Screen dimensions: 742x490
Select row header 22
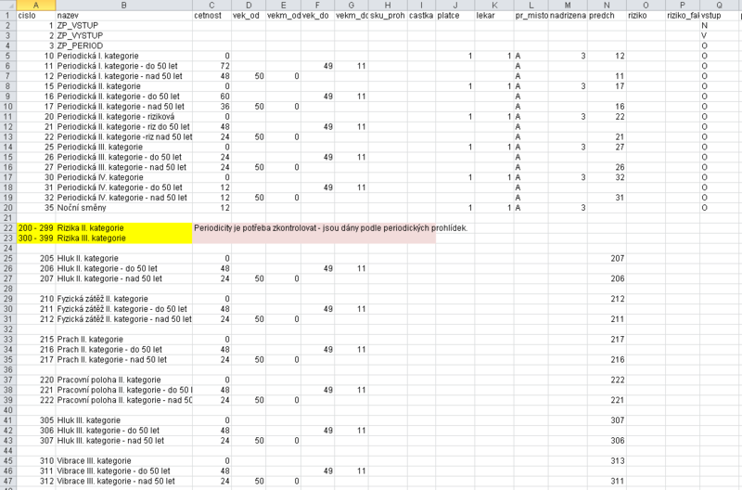point(8,228)
